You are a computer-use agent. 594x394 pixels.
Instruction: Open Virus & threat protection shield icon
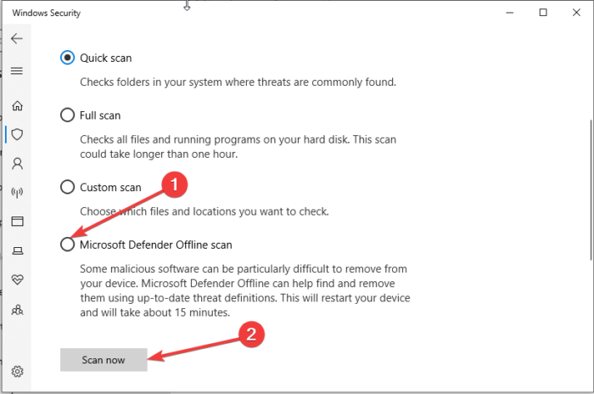[x=17, y=134]
